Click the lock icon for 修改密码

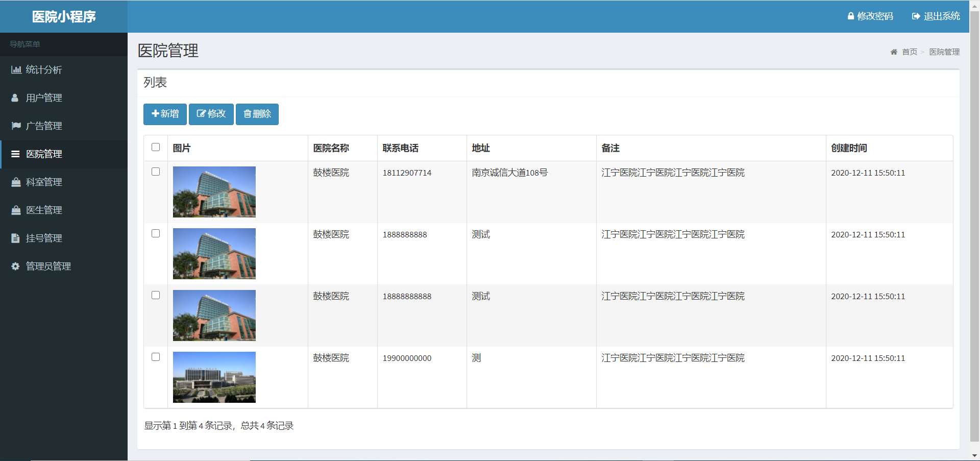(851, 16)
